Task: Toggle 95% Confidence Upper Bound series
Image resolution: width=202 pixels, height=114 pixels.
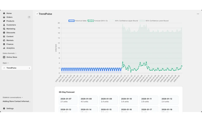Action: click(123, 21)
